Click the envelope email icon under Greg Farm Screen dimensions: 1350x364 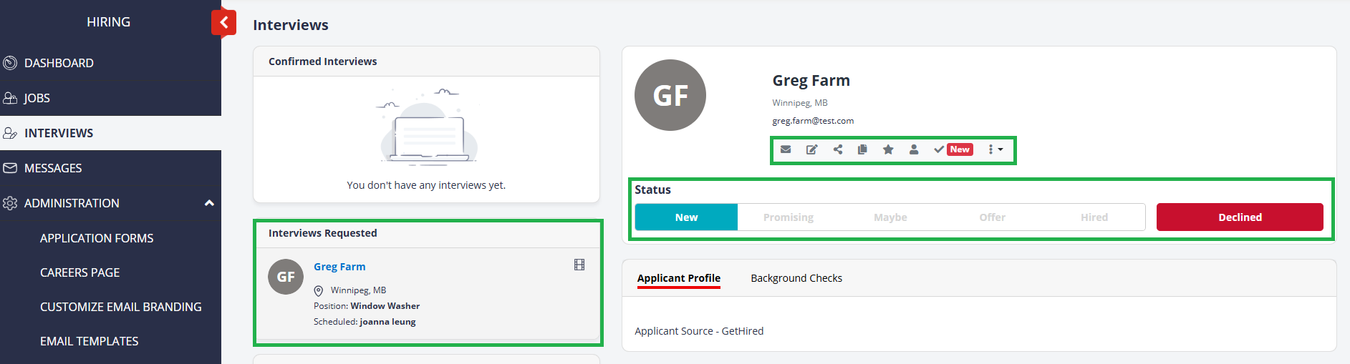[786, 149]
